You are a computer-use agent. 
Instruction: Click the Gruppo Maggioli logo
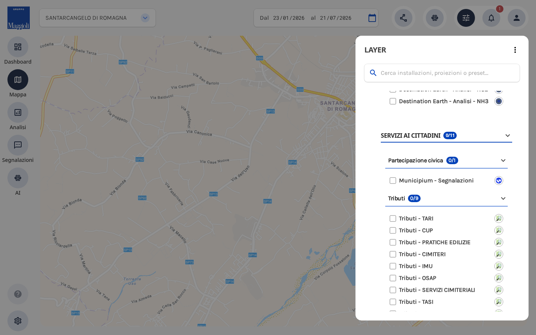tap(19, 18)
